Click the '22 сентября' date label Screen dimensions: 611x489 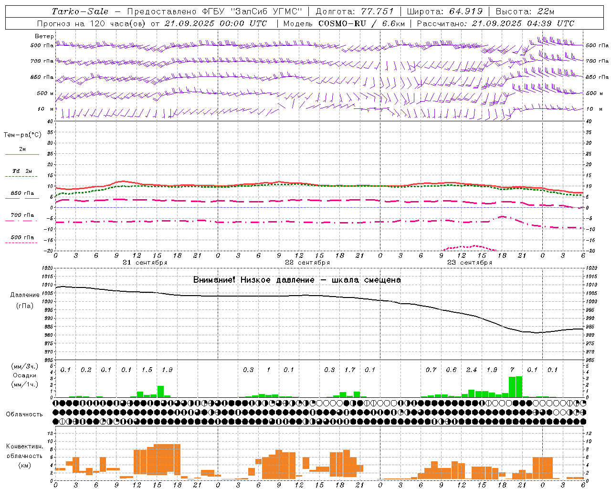[307, 263]
